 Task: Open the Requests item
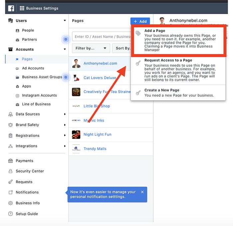pyautogui.click(x=24, y=182)
